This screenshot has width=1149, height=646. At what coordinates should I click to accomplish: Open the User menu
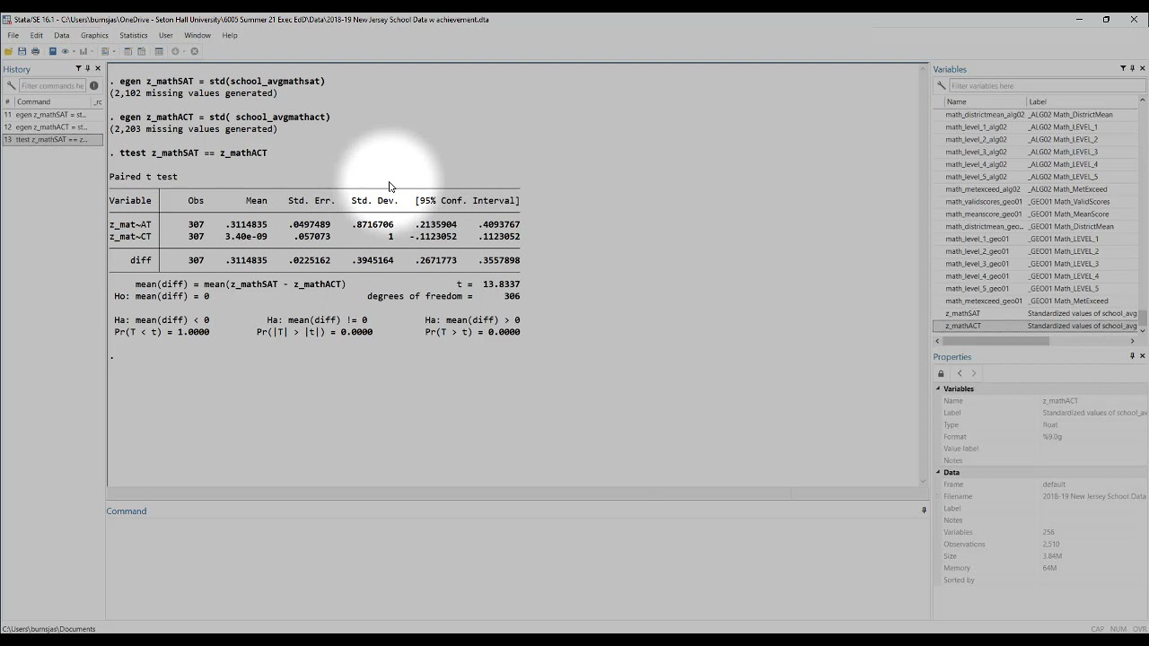pos(166,36)
